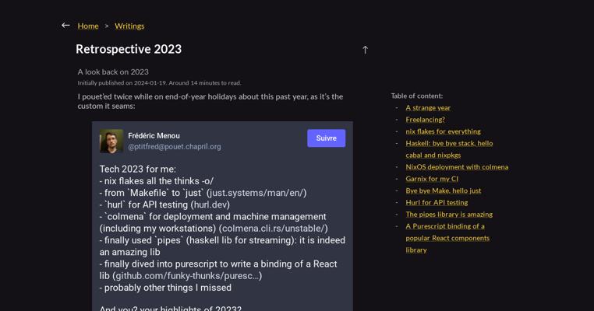
Task: Visit the colmena.cli.rs/unstable/ link
Action: click(x=273, y=229)
